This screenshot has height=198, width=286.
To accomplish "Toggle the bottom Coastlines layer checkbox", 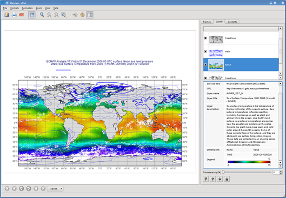I will tap(205, 78).
